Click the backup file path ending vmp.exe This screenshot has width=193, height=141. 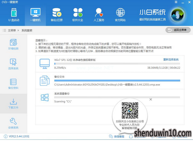[x=107, y=85]
